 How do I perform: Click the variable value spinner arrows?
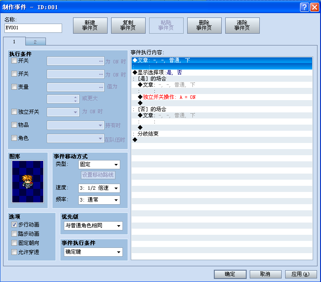click(x=76, y=99)
